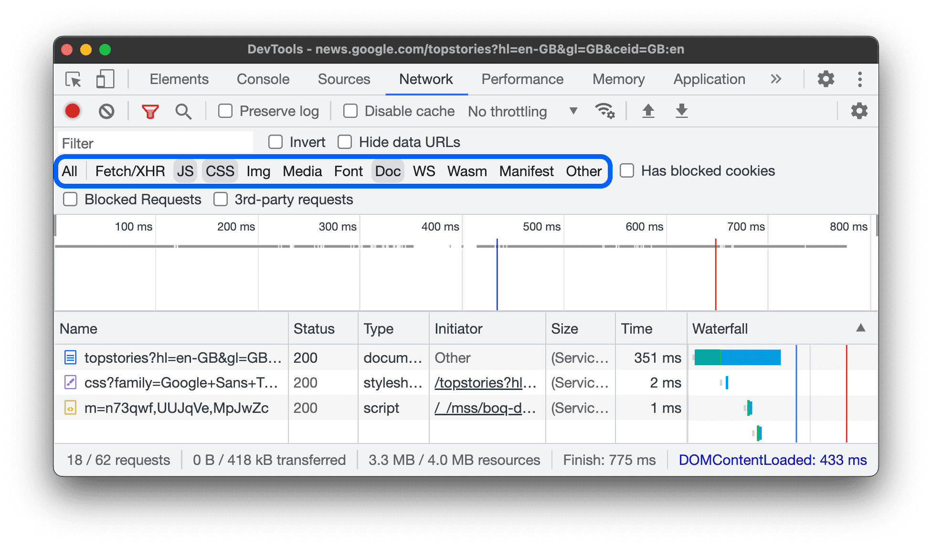Click the network settings gear icon
This screenshot has height=547, width=932.
(861, 111)
